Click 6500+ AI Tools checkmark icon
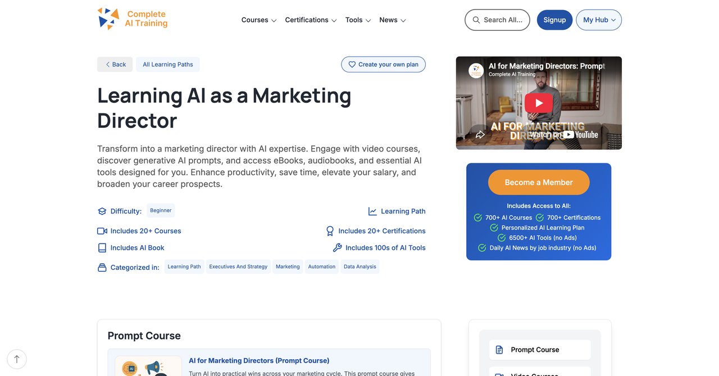The image size is (719, 376). (502, 238)
